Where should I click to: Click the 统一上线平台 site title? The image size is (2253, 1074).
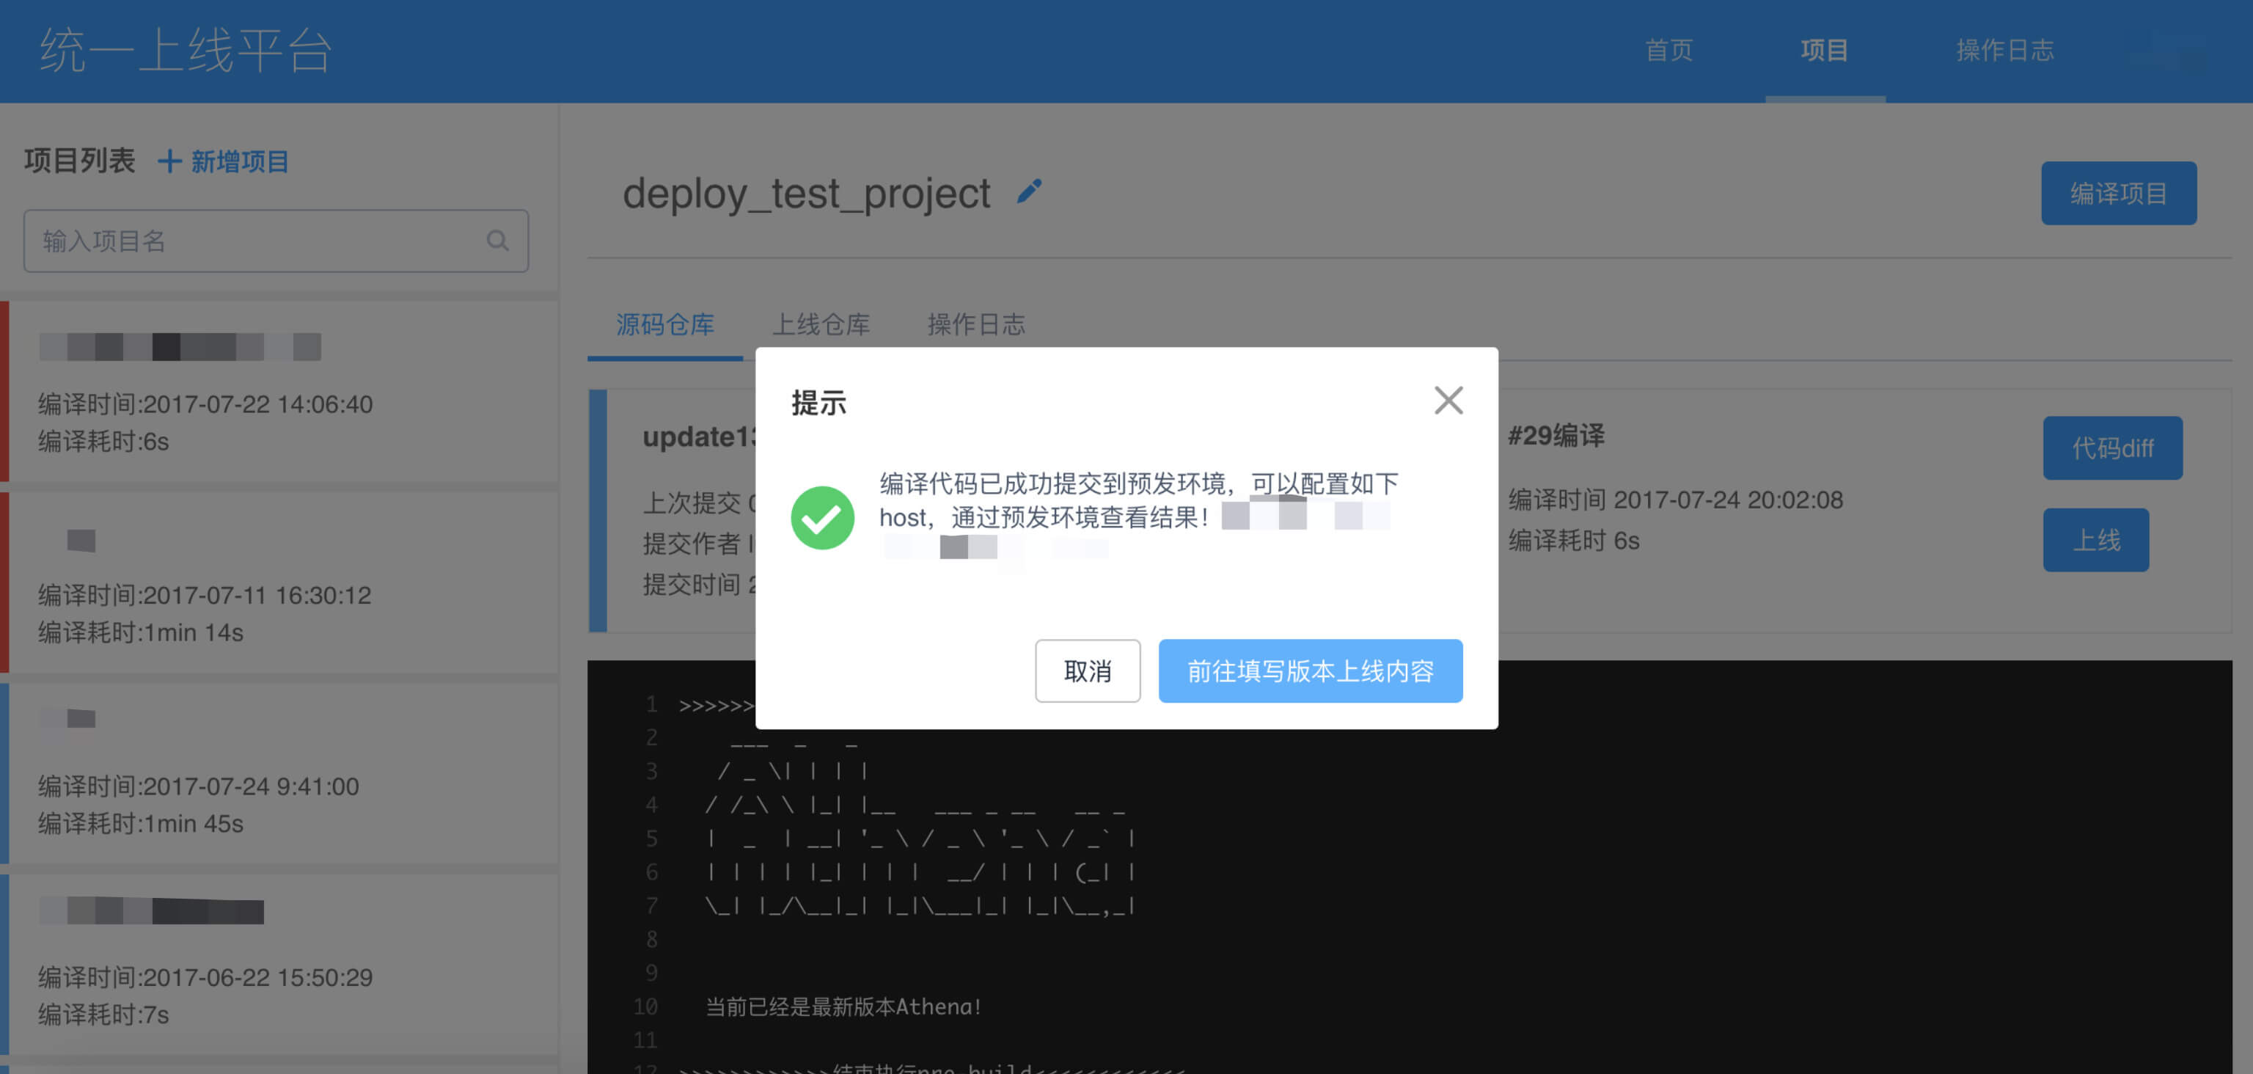pyautogui.click(x=186, y=50)
